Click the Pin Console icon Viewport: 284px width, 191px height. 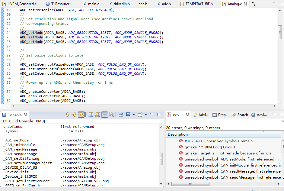(121, 115)
